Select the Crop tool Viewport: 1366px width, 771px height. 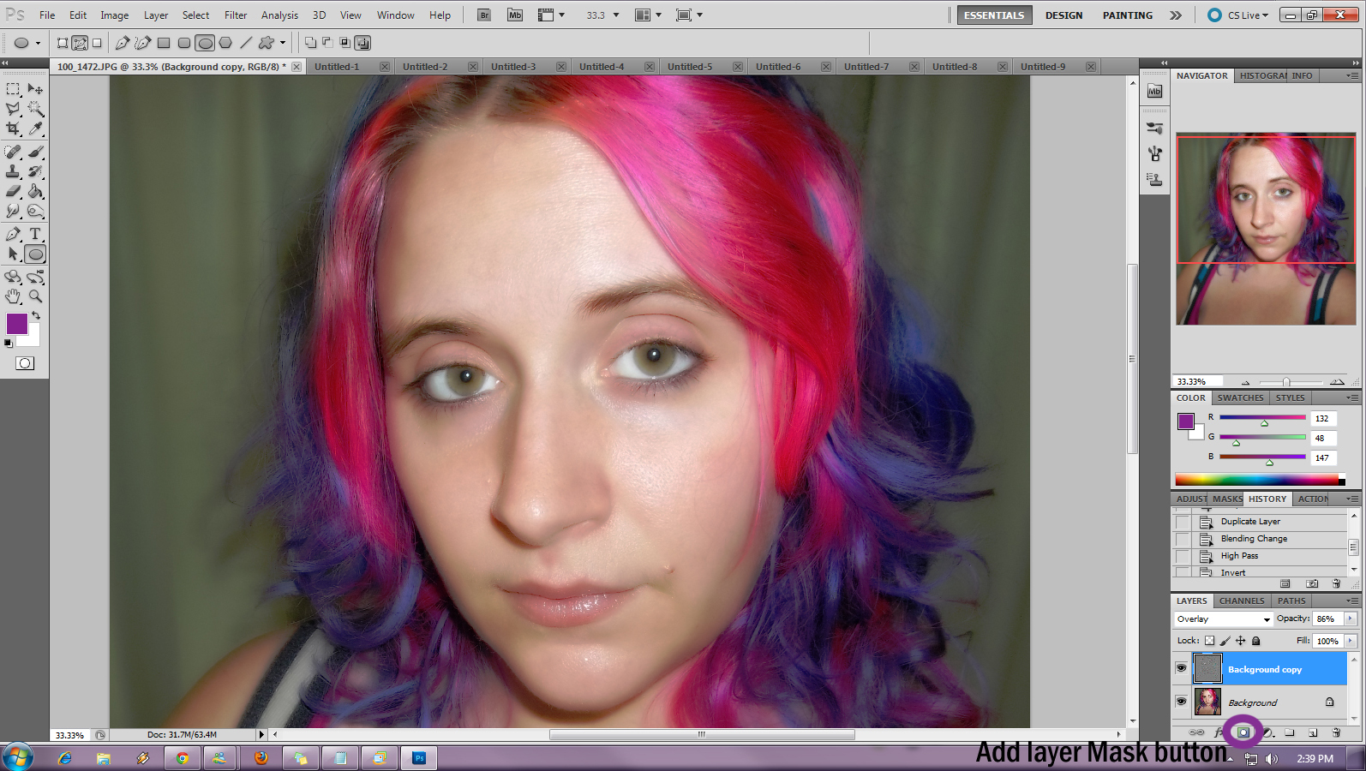point(13,129)
